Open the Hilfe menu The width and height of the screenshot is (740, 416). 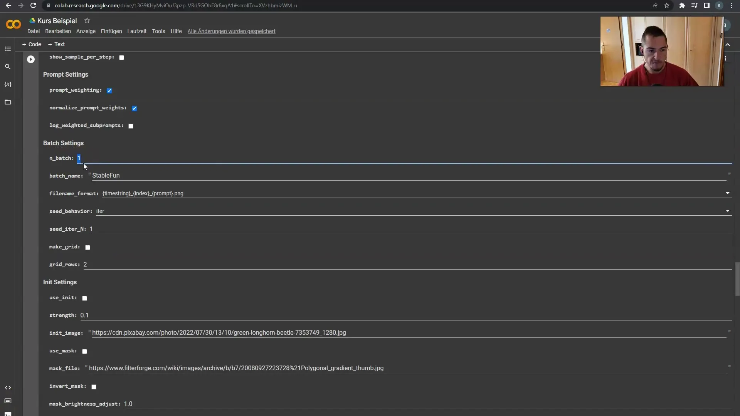176,31
